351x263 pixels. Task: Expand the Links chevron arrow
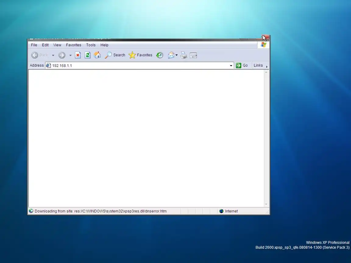(267, 67)
